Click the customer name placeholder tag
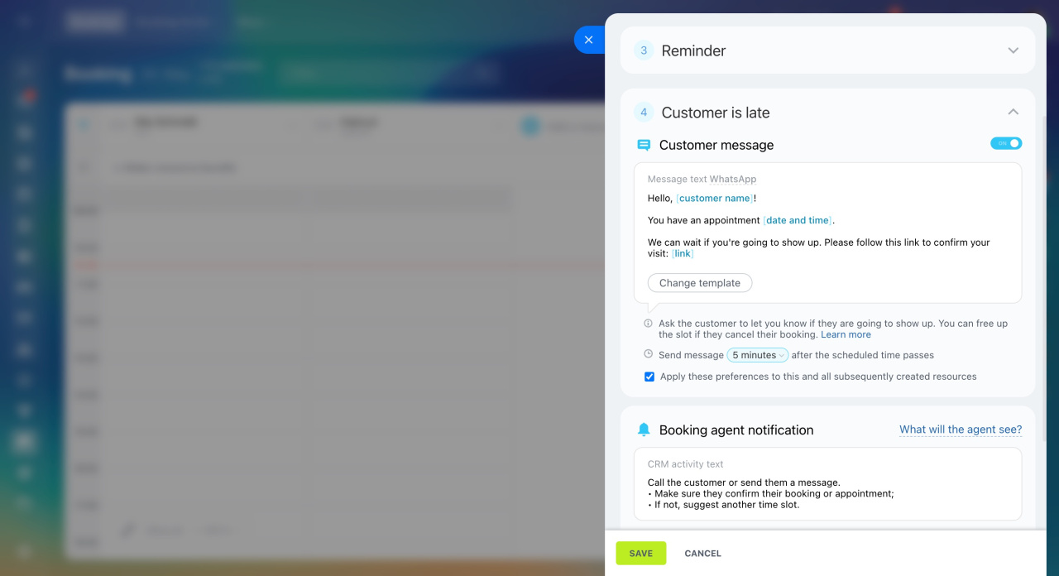 [714, 199]
